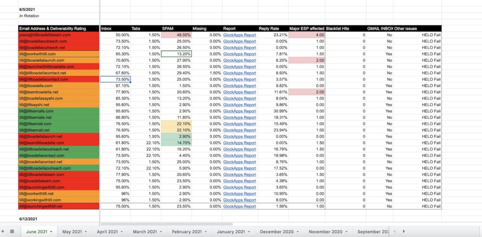Click the horizontal scrollbar under the table
Image resolution: width=482 pixels, height=237 pixels.
tap(167, 224)
